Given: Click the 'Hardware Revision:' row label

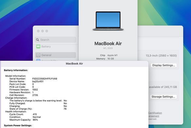Looking at the screenshot, I should tap(20, 92).
